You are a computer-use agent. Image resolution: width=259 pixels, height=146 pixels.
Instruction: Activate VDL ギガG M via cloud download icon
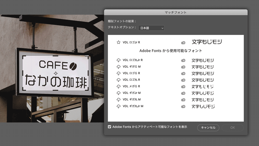tap(118, 67)
